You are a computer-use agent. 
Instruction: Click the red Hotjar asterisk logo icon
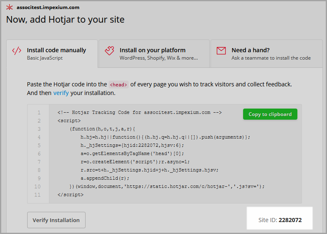(x=9, y=7)
